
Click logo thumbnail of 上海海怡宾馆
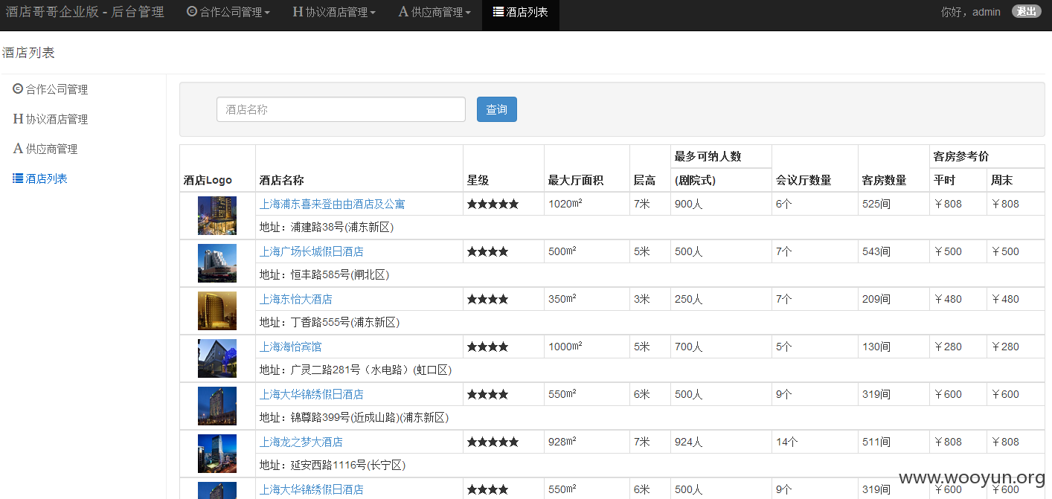pos(217,358)
